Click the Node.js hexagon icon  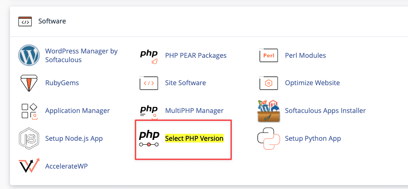pyautogui.click(x=29, y=139)
